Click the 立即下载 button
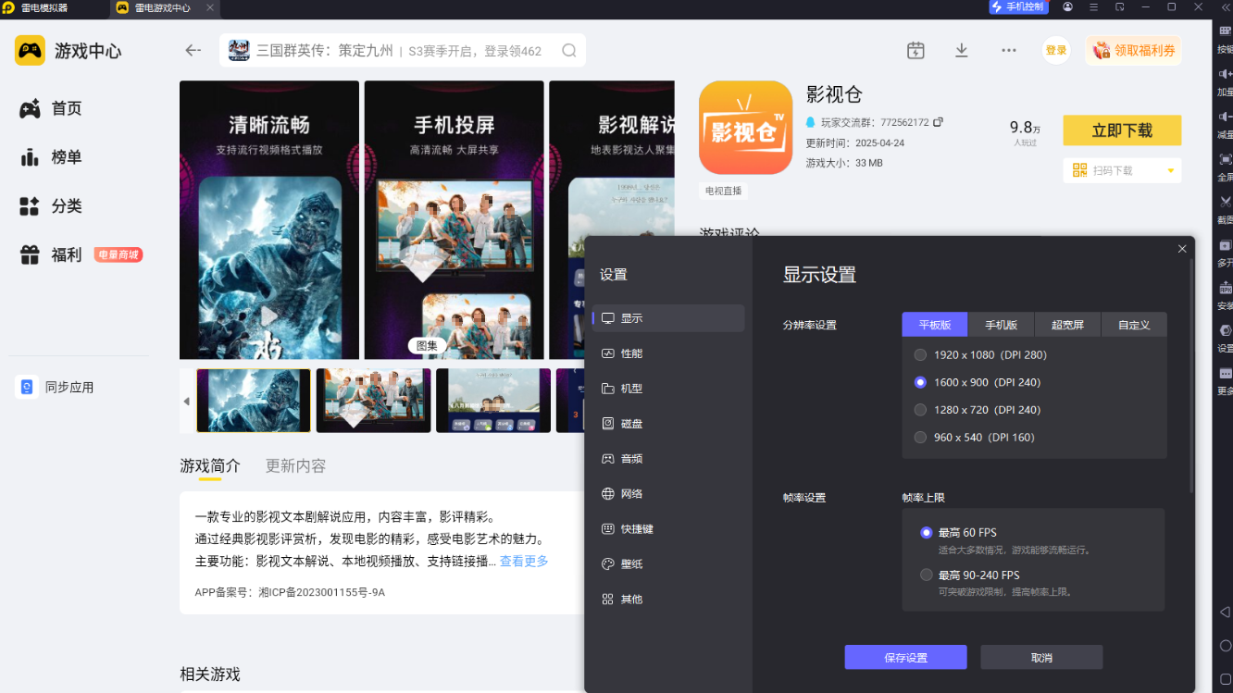 coord(1122,130)
